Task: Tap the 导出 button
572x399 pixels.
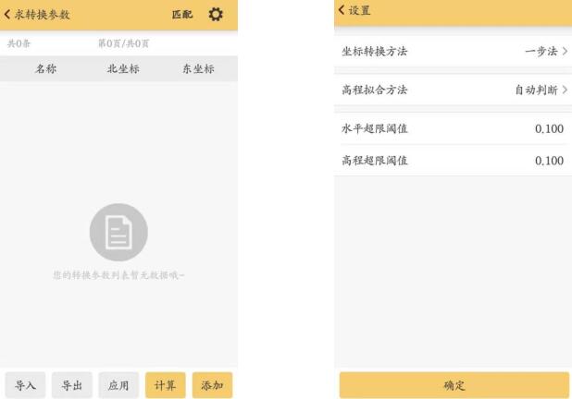Action: (72, 385)
